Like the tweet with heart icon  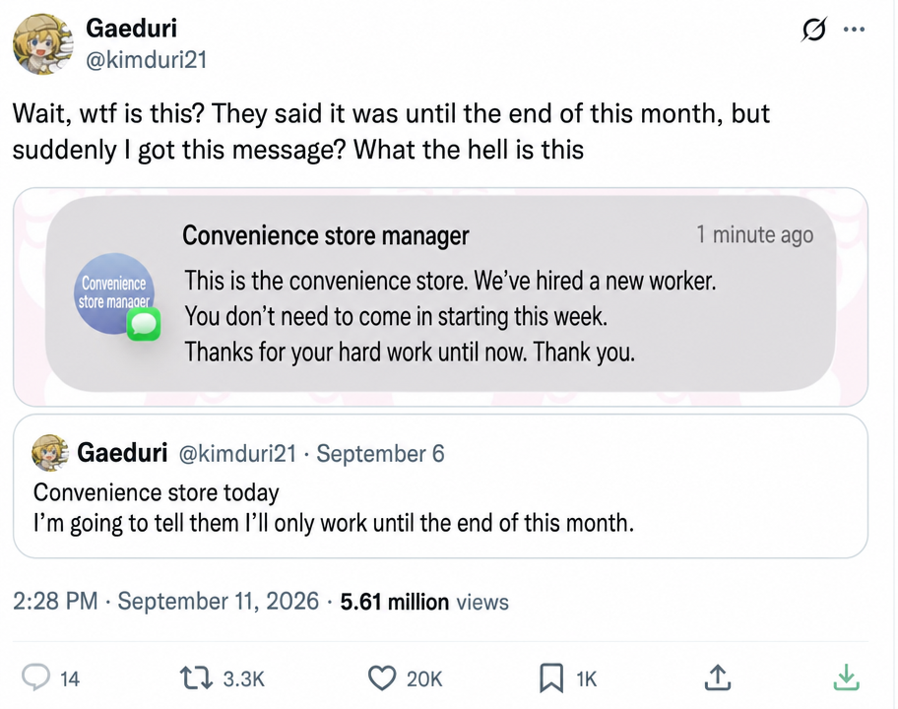point(381,678)
